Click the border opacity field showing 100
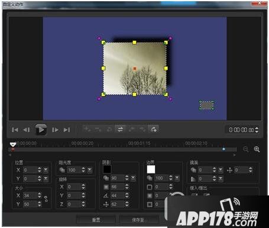 click(161, 178)
